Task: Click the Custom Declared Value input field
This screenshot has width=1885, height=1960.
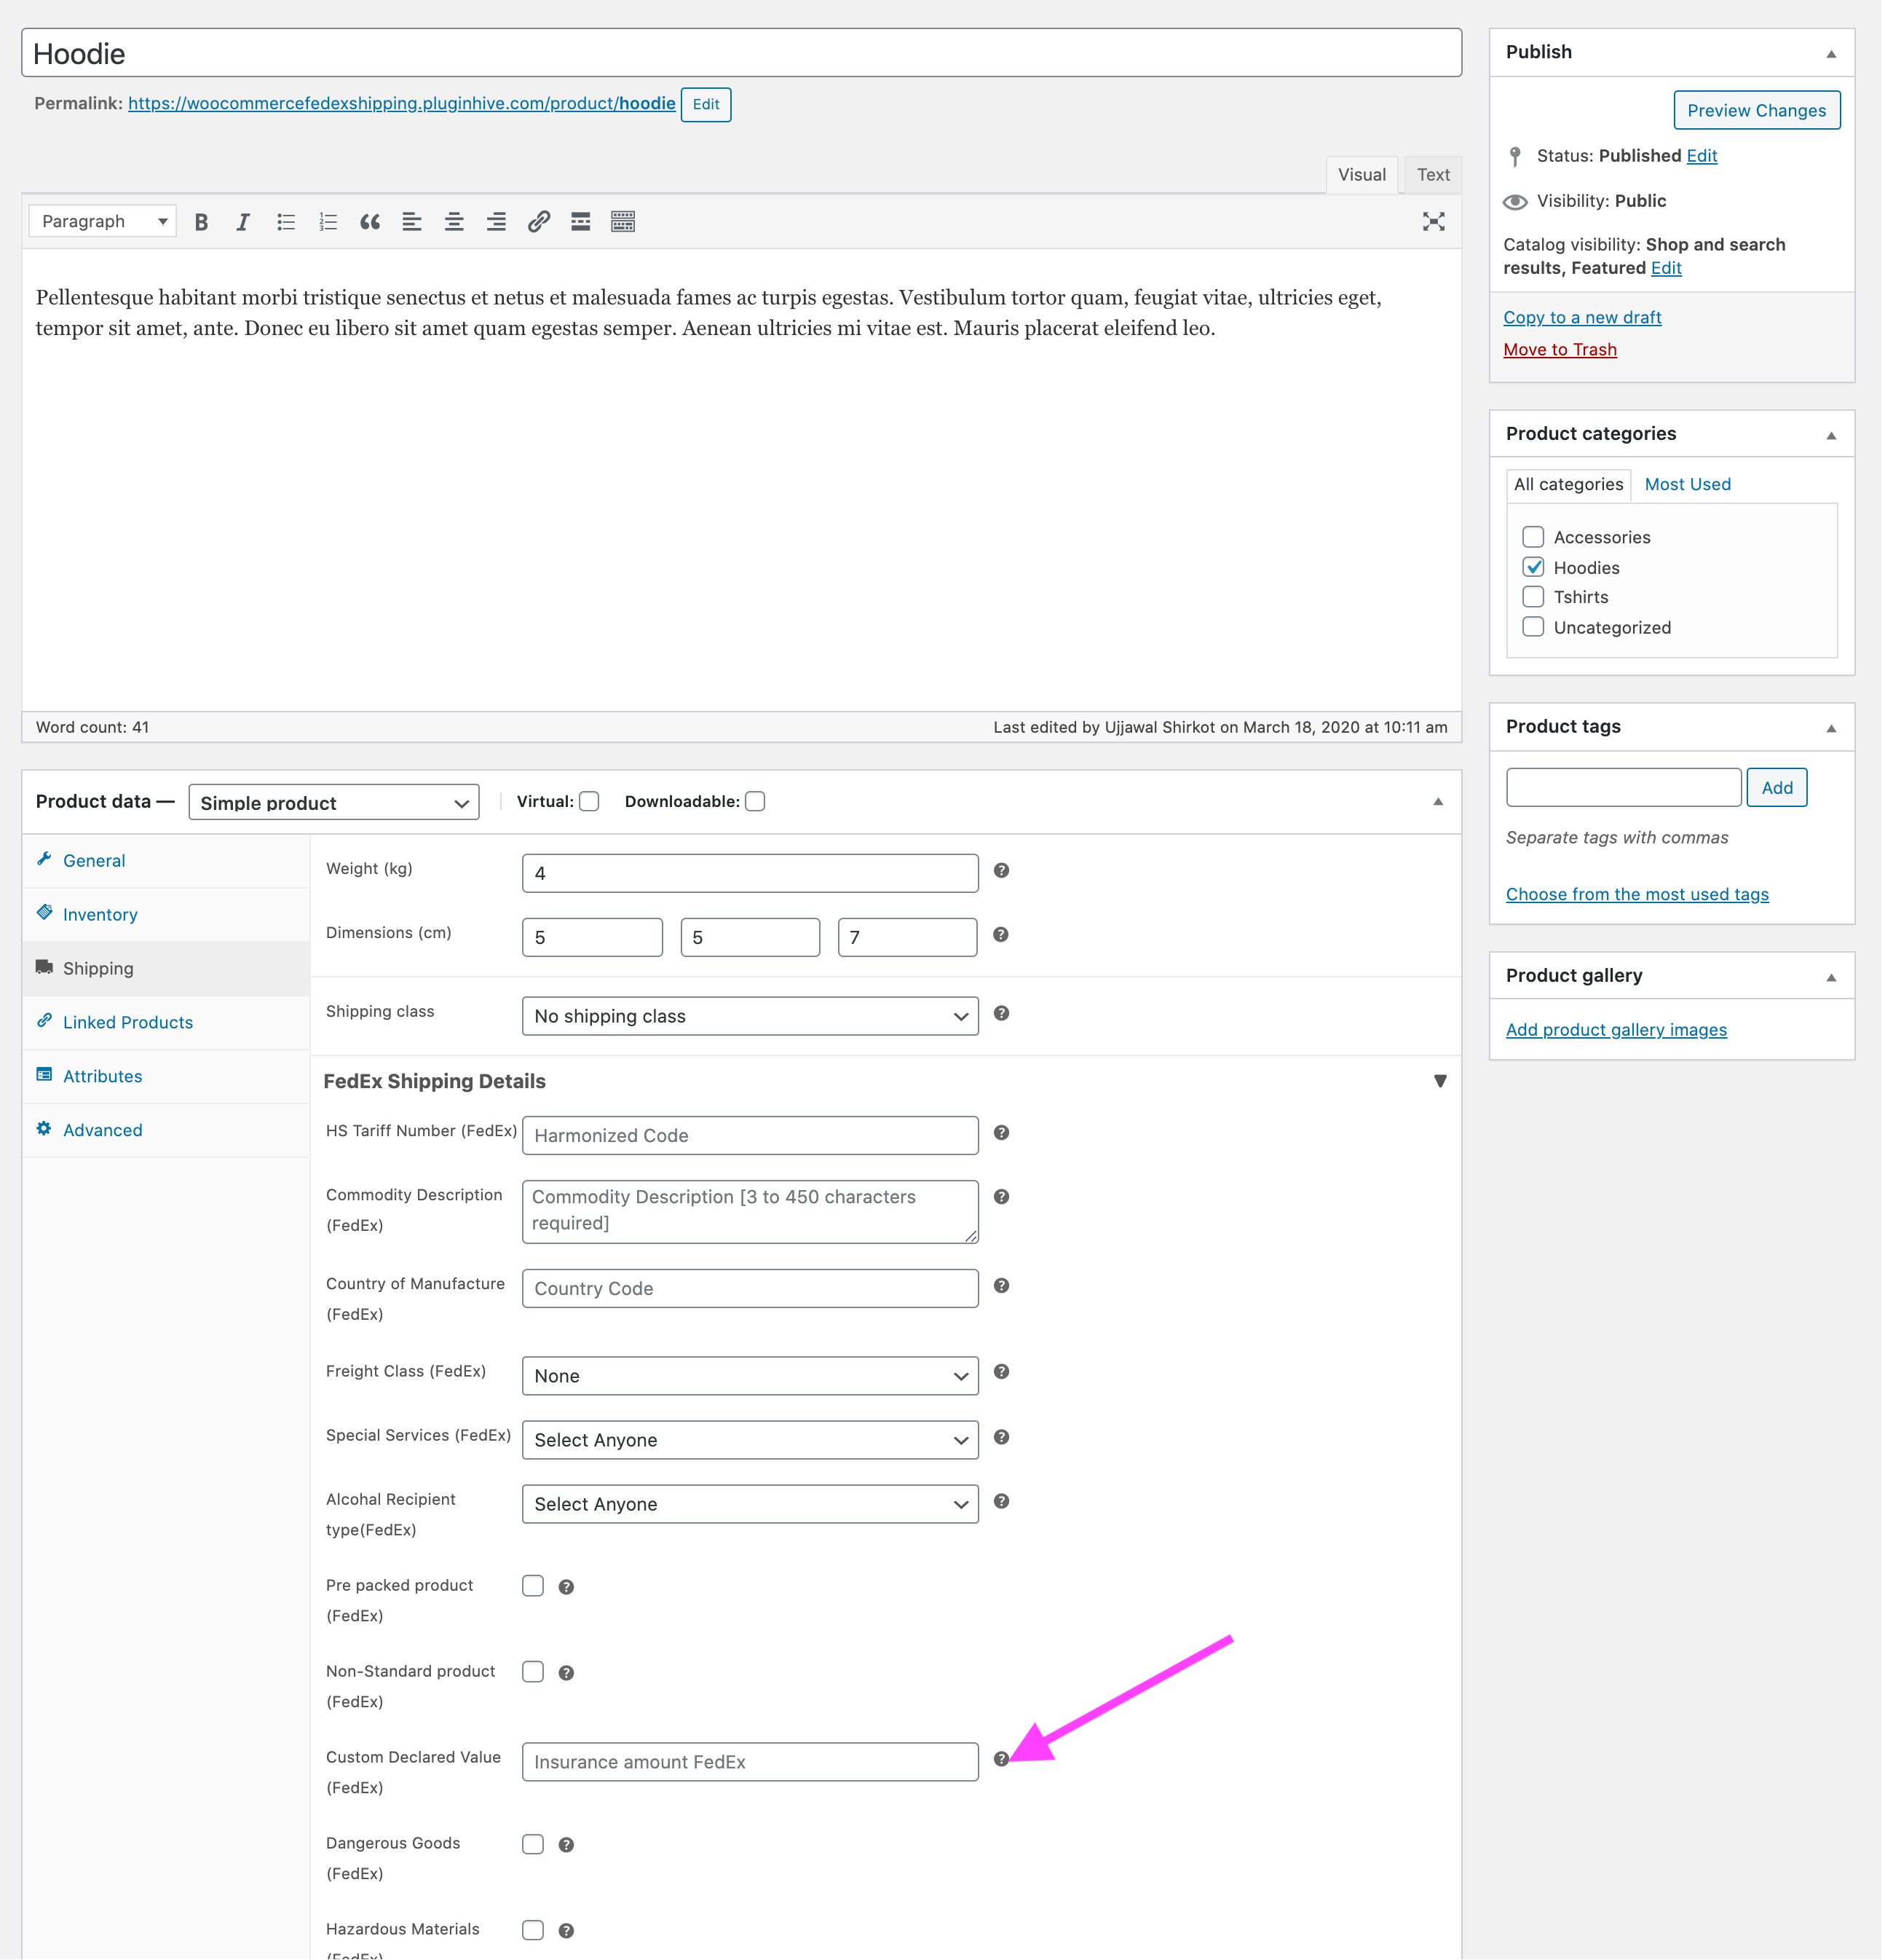Action: tap(750, 1760)
